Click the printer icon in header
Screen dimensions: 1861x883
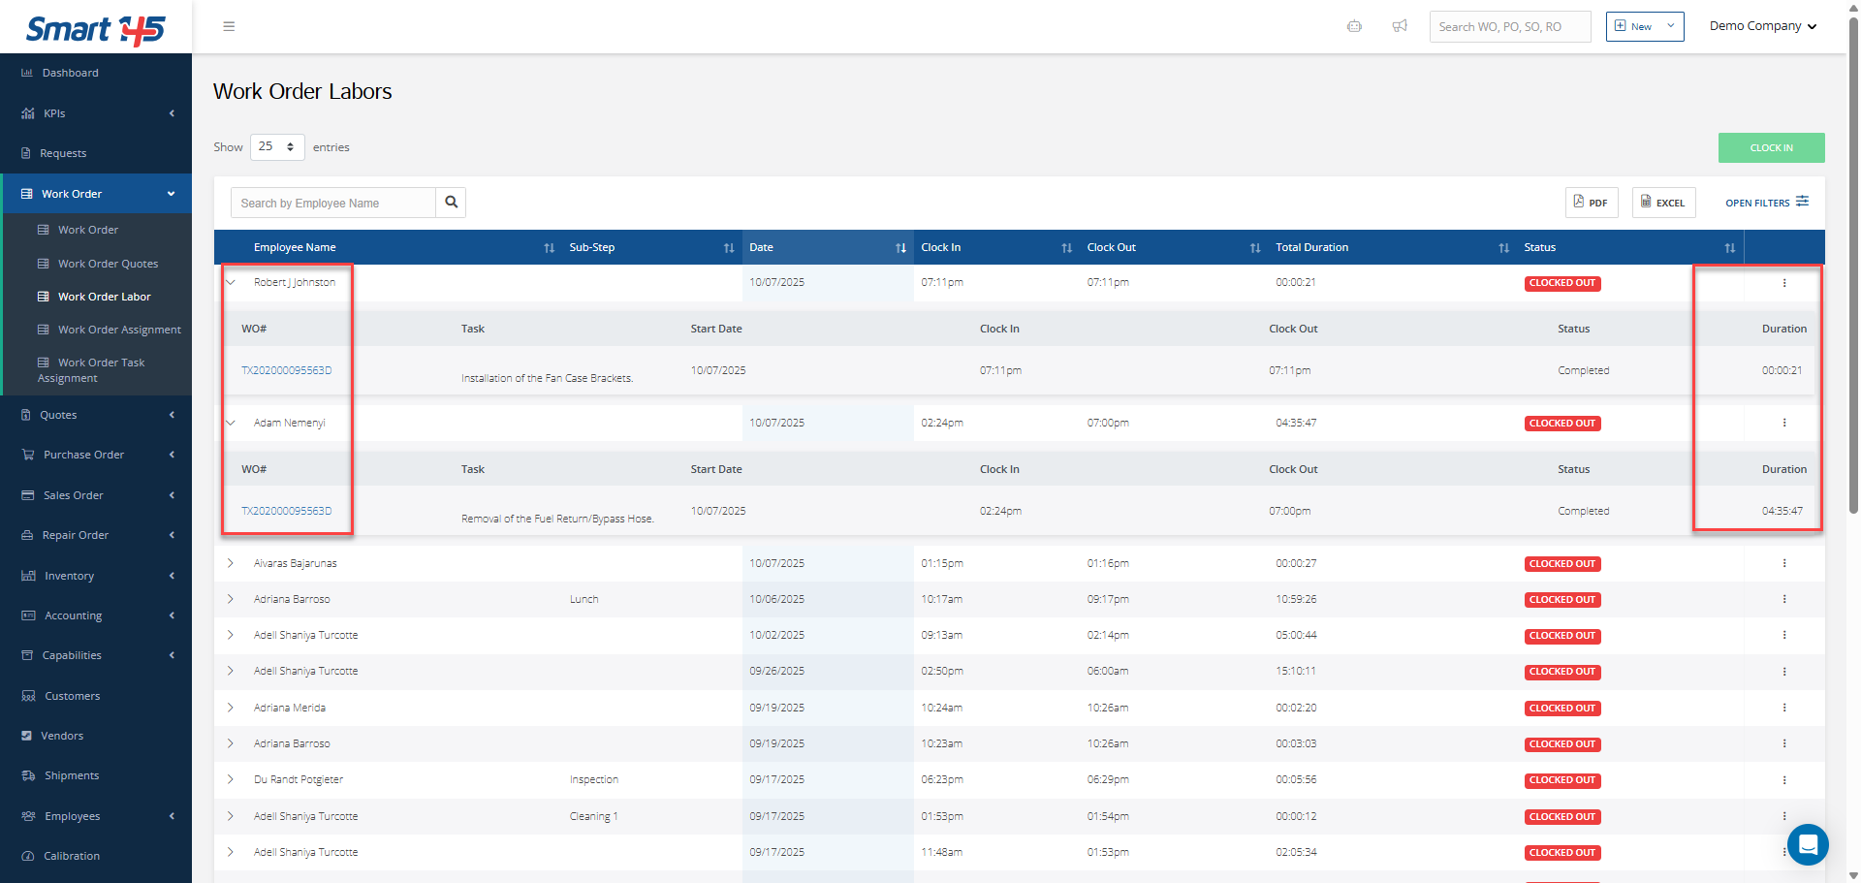[x=1354, y=26]
